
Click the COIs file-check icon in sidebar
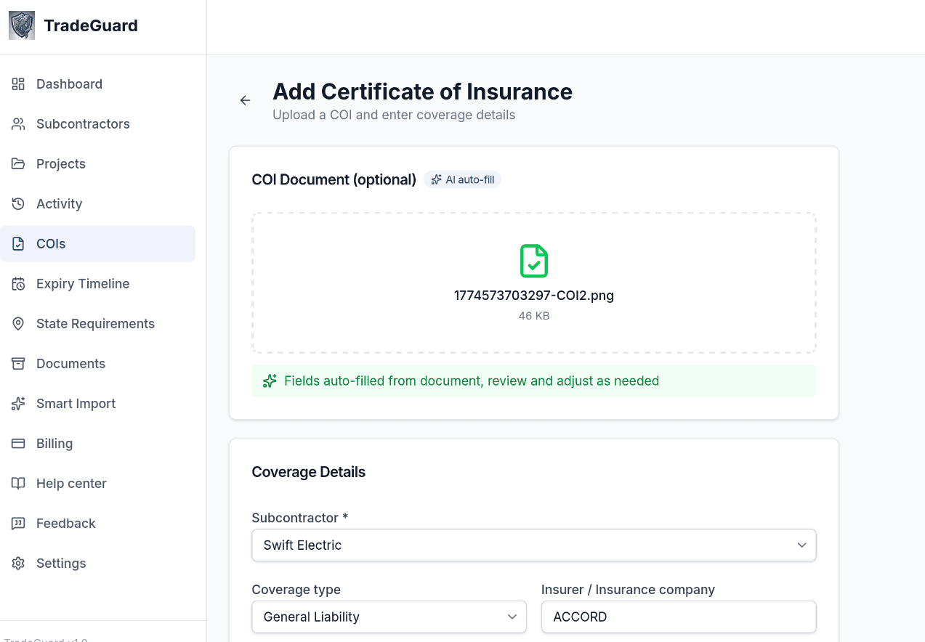click(x=18, y=244)
